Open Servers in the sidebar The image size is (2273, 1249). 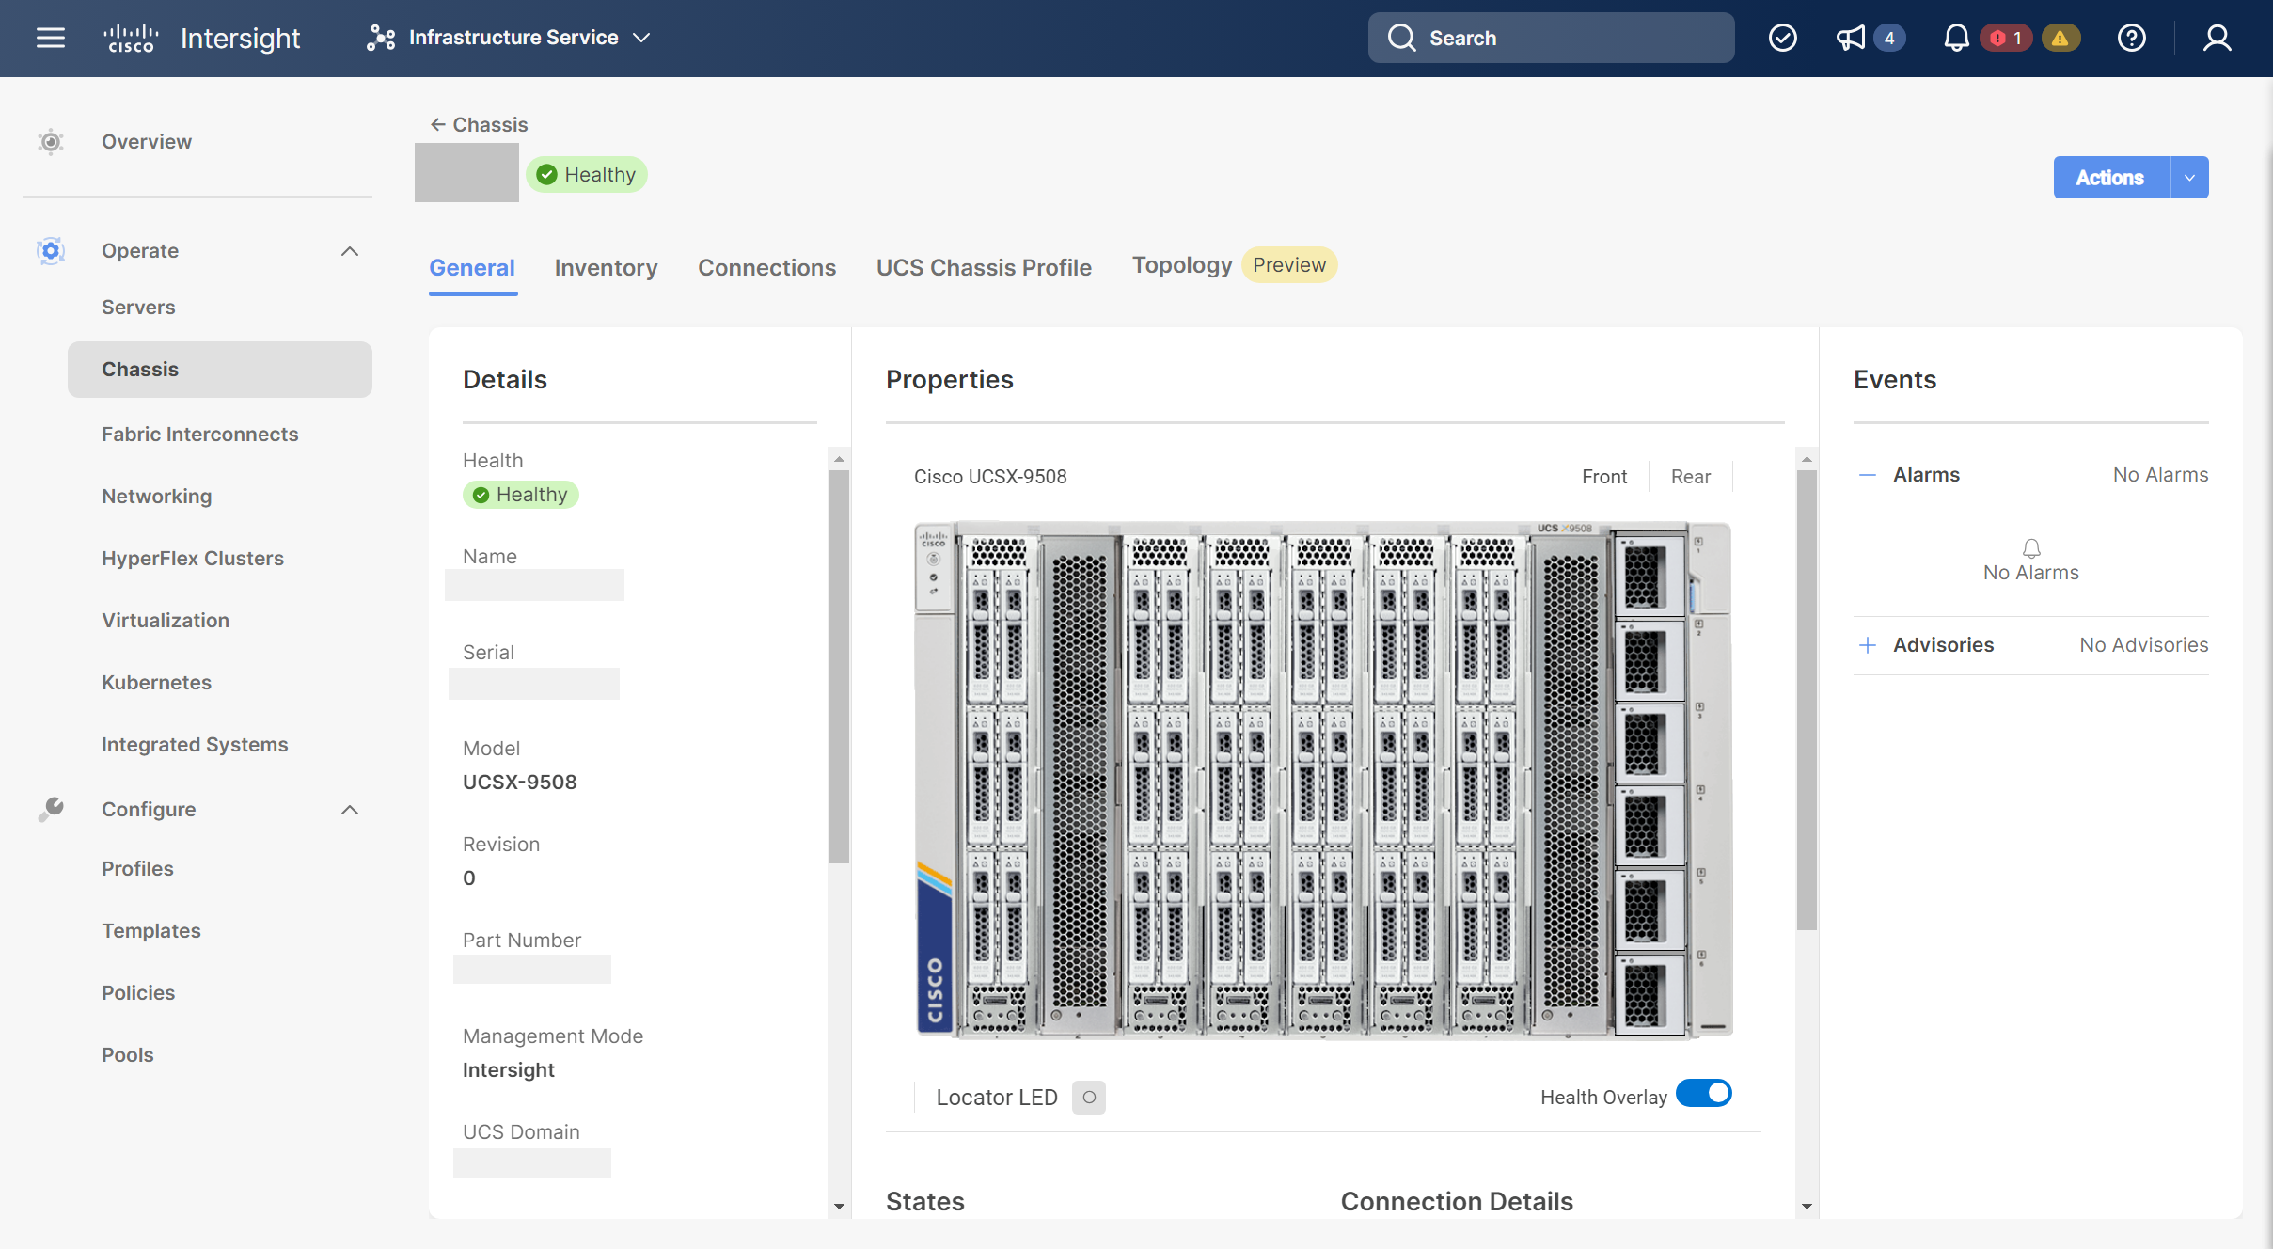(x=138, y=308)
